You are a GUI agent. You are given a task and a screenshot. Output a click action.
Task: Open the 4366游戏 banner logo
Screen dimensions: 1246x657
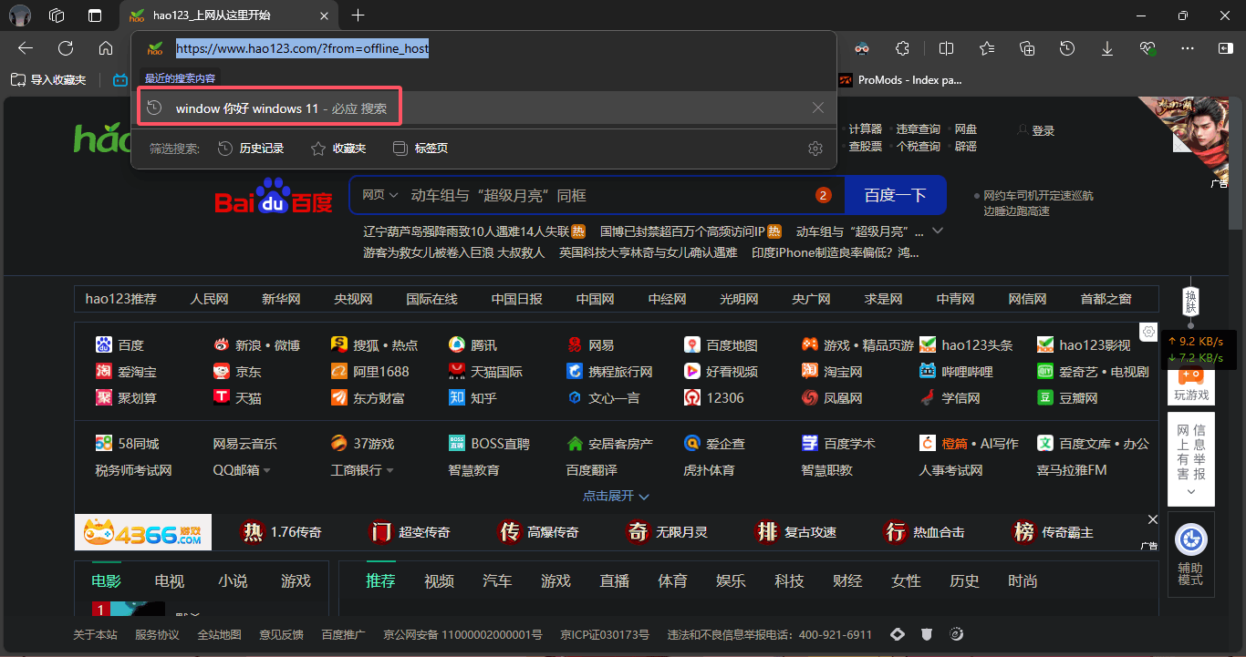click(143, 532)
